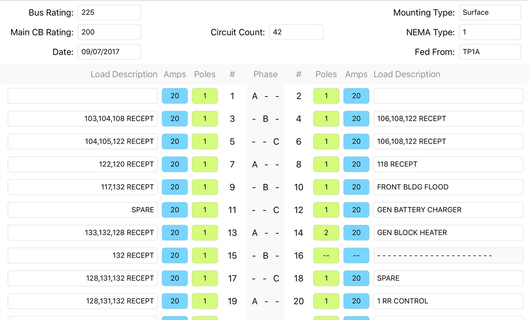Open the NEMA Type field
Image resolution: width=529 pixels, height=320 pixels.
(489, 32)
